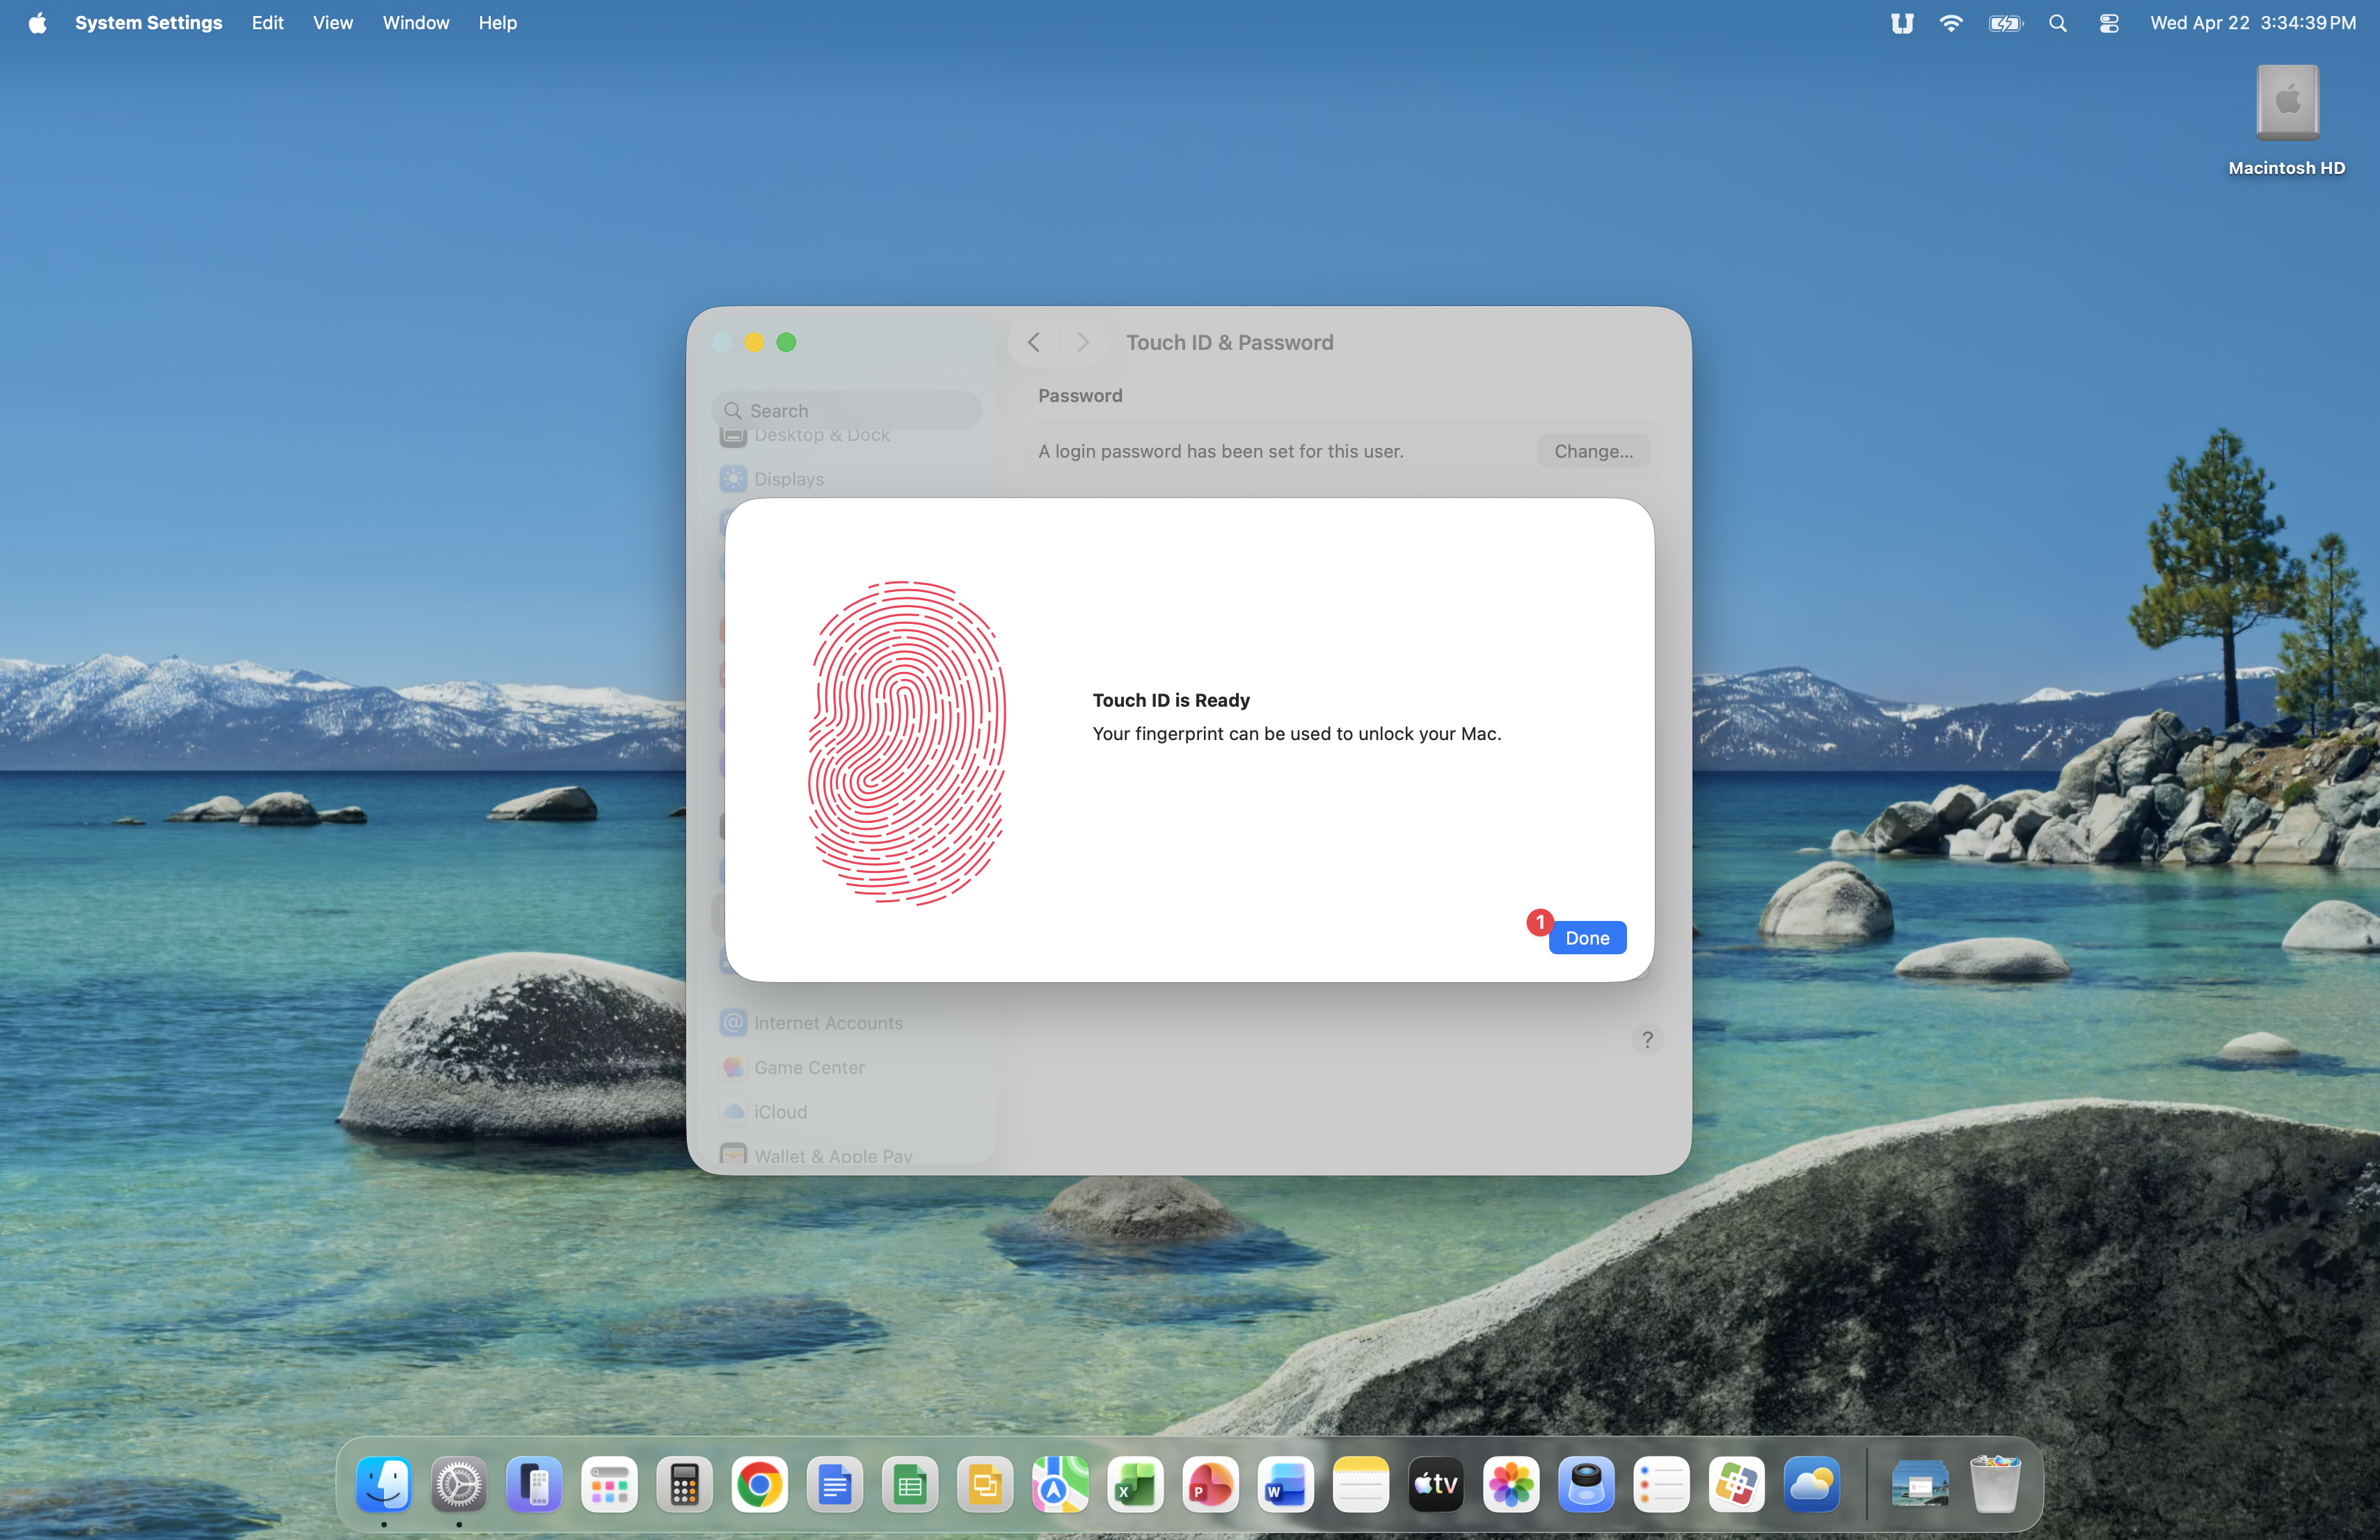2380x1540 pixels.
Task: Select Internet Accounts in the sidebar
Action: [828, 1022]
